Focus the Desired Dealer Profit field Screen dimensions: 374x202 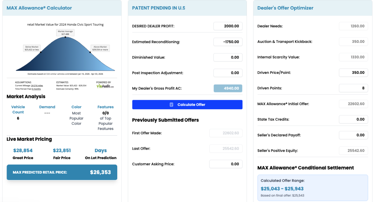click(x=228, y=26)
